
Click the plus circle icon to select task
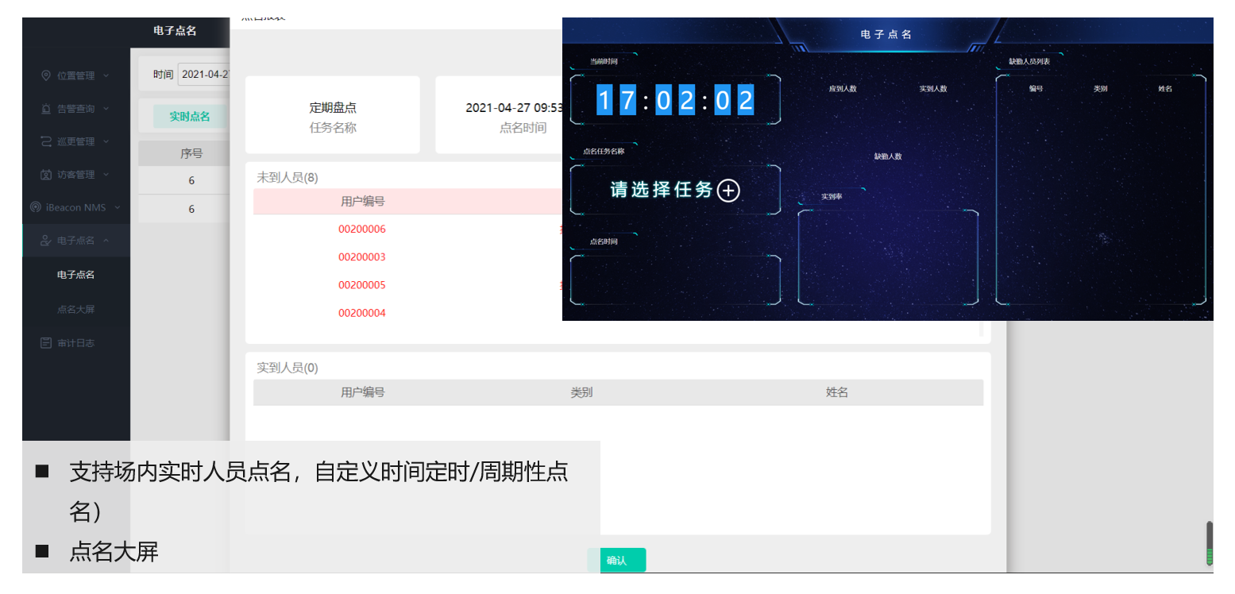pos(728,191)
